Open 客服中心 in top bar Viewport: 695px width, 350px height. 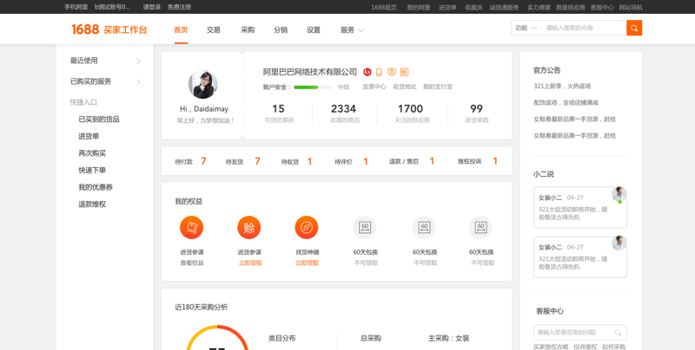coord(602,7)
